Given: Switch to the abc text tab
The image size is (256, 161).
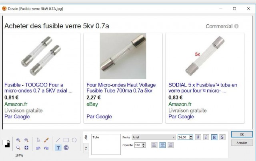Looking at the screenshot, I should 86,137.
